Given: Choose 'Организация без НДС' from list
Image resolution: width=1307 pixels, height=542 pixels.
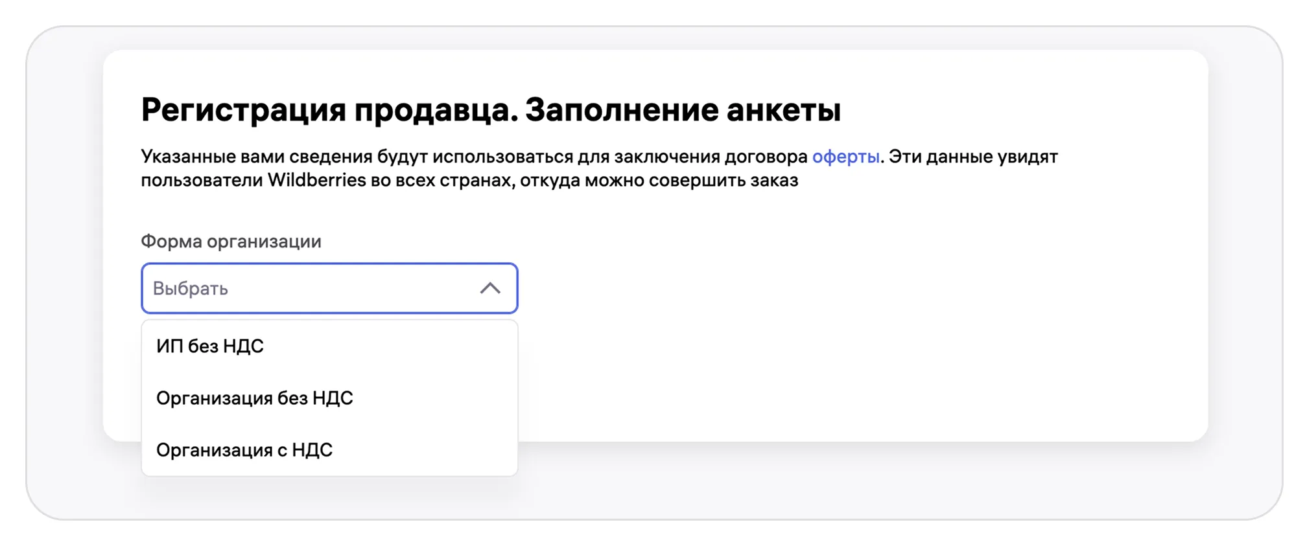Looking at the screenshot, I should click(255, 398).
